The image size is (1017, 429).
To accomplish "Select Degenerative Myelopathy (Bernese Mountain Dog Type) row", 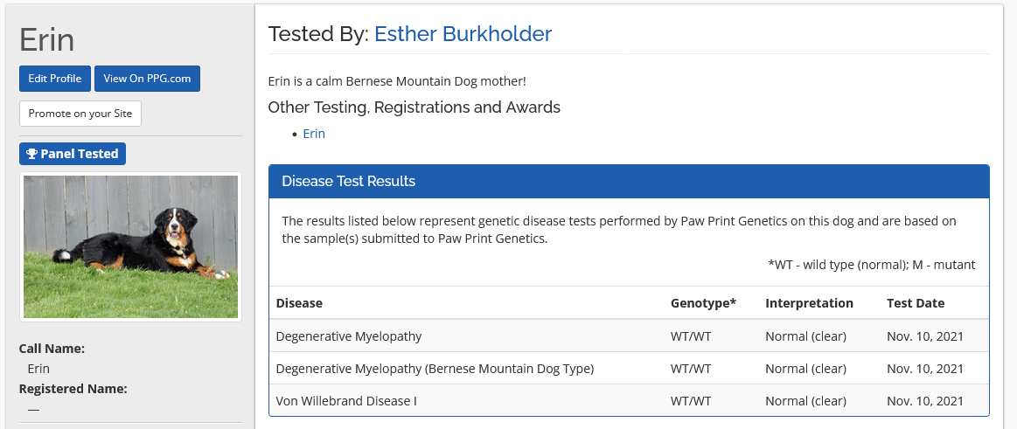I will pyautogui.click(x=435, y=369).
